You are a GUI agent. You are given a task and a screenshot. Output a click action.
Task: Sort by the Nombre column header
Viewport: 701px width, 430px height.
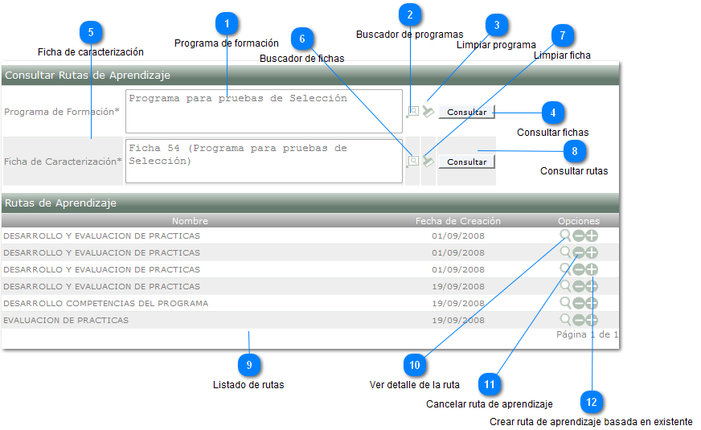click(190, 221)
